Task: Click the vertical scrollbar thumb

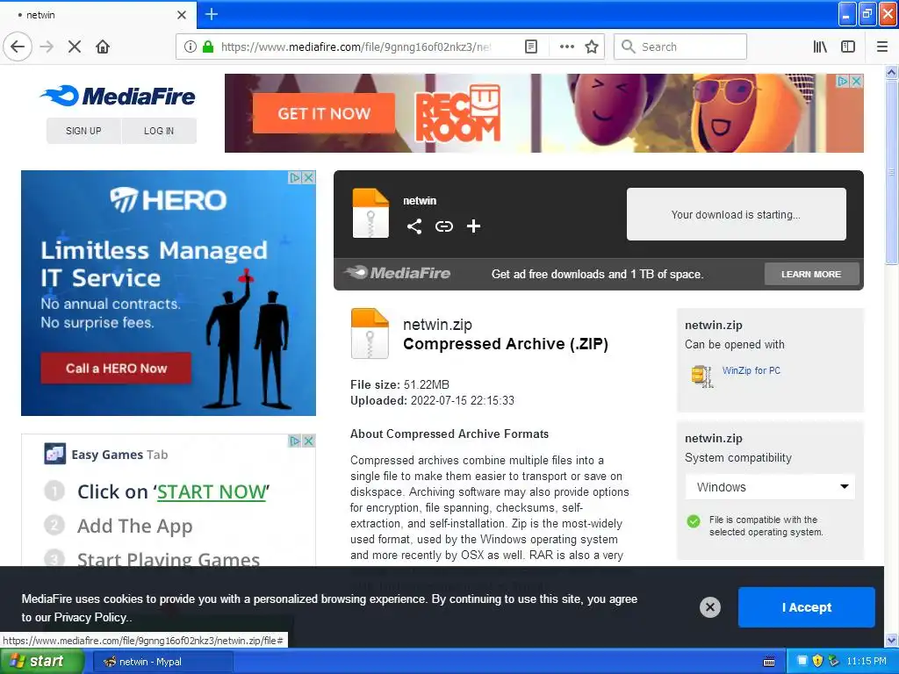Action: (x=892, y=172)
